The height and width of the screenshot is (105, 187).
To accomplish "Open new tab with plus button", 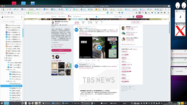I will (x=166, y=9).
